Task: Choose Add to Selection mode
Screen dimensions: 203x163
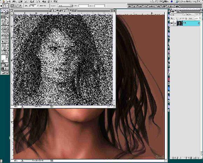Action: 15,6
